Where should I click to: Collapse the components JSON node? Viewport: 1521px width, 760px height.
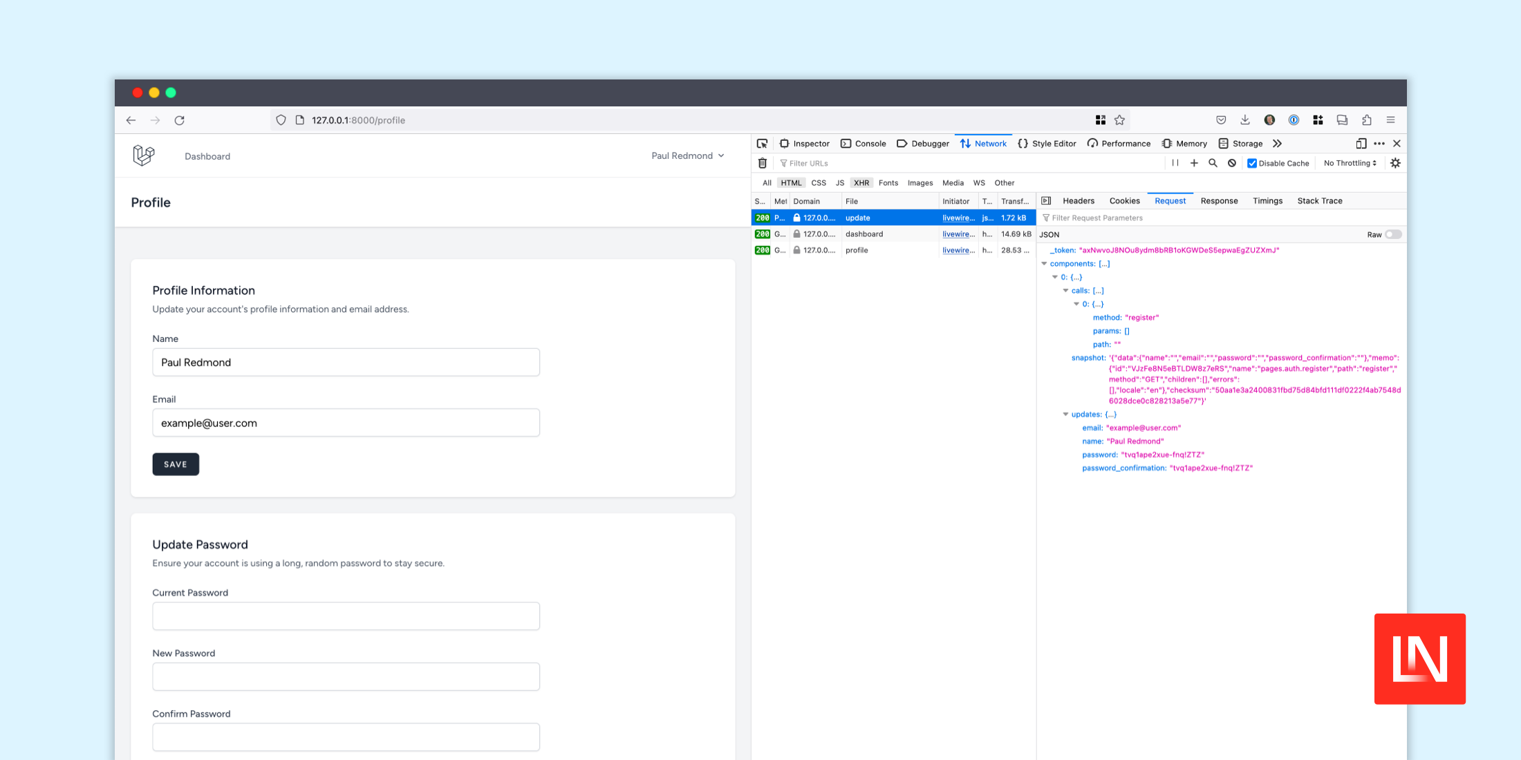[x=1044, y=264]
